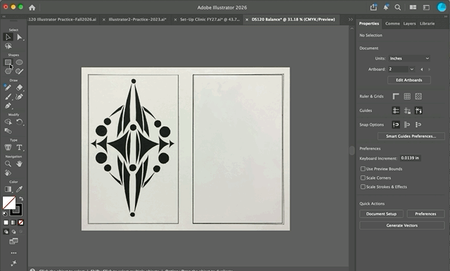This screenshot has height=271, width=450.
Task: Select the Direct Selection tool
Action: (19, 37)
